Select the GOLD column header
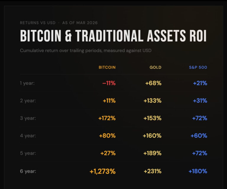 [x=155, y=67]
